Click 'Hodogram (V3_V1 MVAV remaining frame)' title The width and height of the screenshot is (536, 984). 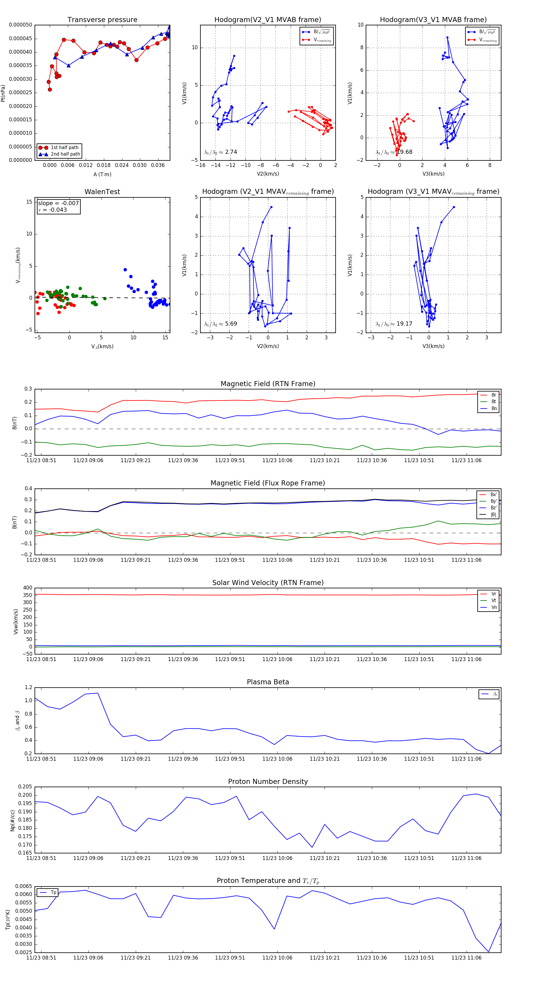(x=433, y=192)
